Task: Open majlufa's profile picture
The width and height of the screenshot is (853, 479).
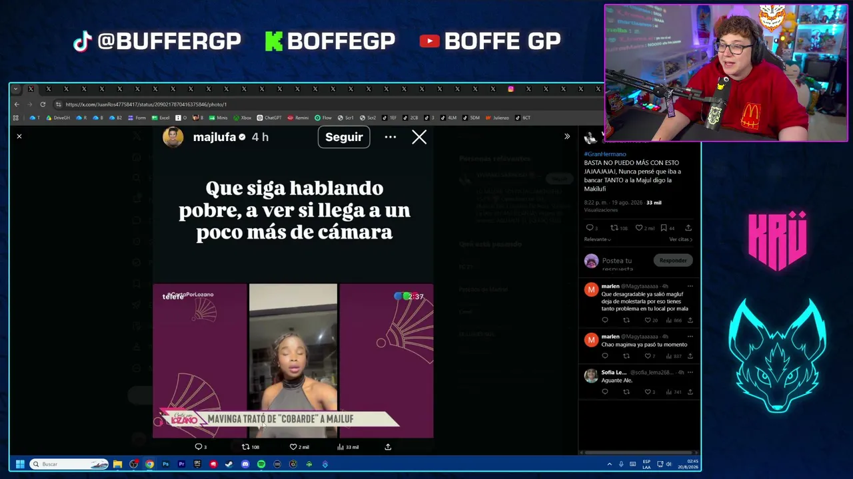Action: [173, 137]
